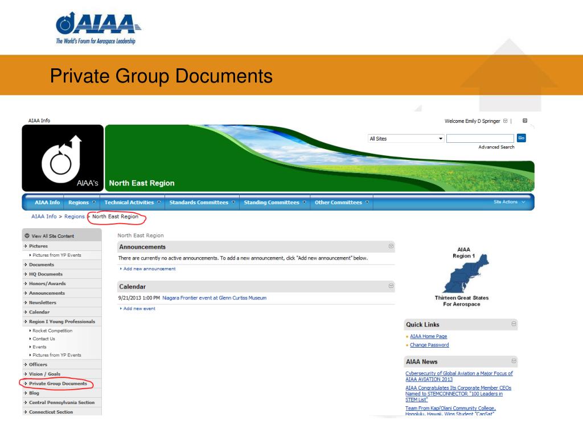The width and height of the screenshot is (583, 437).
Task: Read Cybersecurity of Global Aviation news article
Action: [459, 376]
